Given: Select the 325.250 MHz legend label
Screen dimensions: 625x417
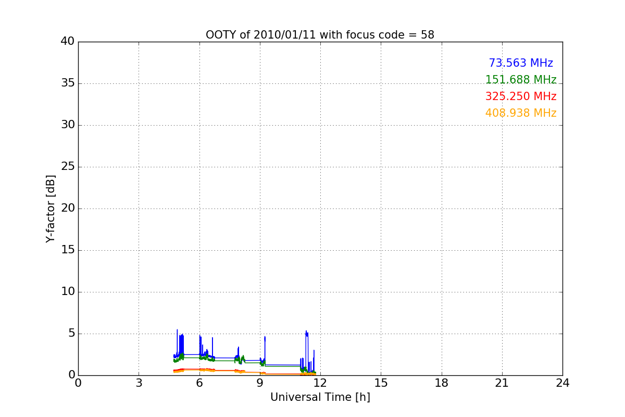Looking at the screenshot, I should pyautogui.click(x=521, y=96).
